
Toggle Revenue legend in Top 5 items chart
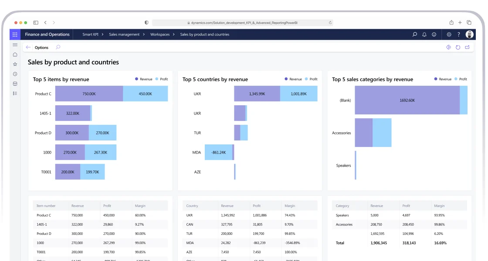[x=144, y=79]
